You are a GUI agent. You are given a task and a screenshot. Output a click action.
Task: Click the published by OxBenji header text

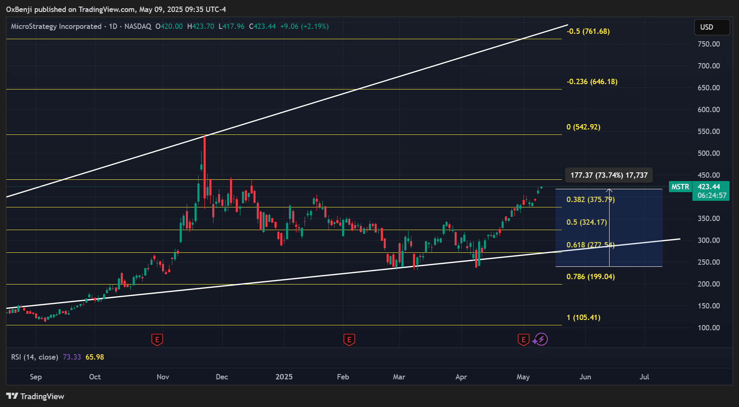pos(116,9)
